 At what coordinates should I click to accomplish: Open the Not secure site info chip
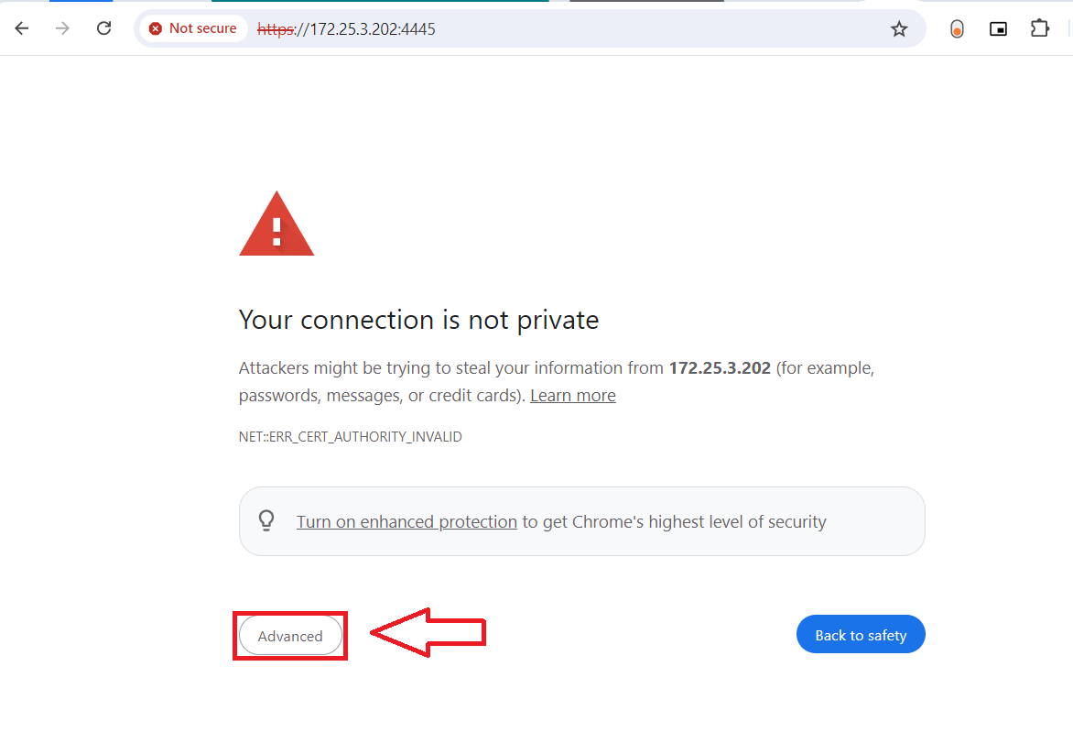coord(193,28)
